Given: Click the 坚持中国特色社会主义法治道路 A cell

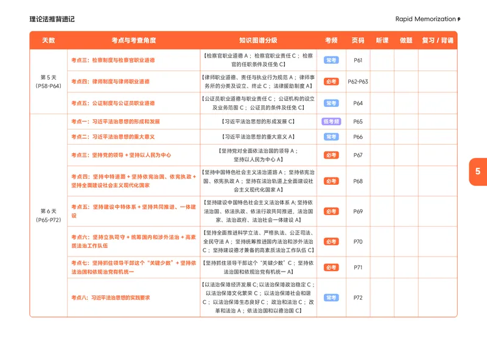Looking at the screenshot, I should click(x=258, y=181).
